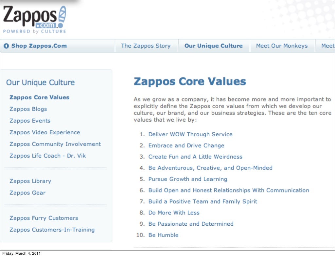Open Zappos Furry Customers
335x257 pixels.
pos(44,218)
